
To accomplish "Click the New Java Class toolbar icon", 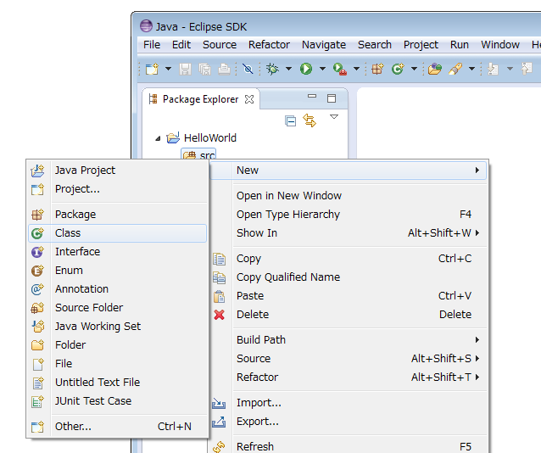I will coord(398,69).
